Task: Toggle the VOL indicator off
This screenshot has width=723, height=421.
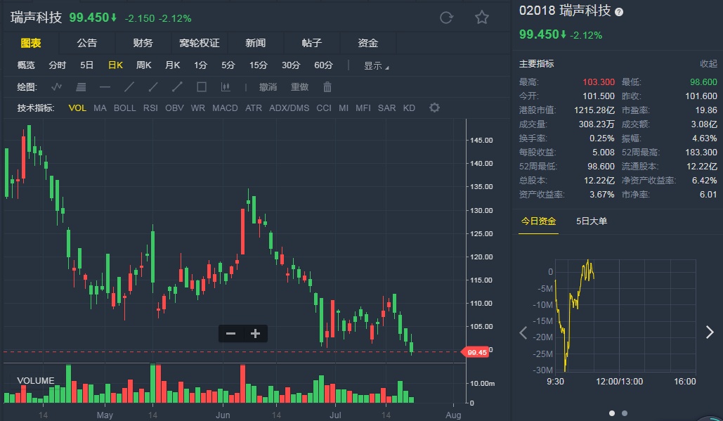Action: [x=77, y=108]
